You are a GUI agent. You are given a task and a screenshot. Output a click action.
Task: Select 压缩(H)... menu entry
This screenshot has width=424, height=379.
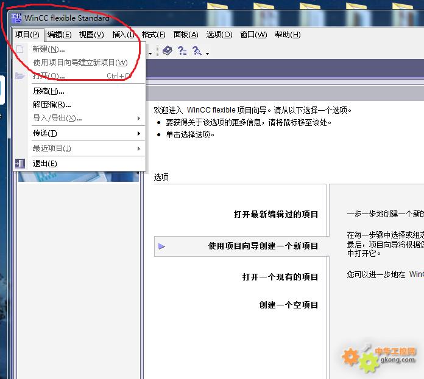(x=79, y=91)
